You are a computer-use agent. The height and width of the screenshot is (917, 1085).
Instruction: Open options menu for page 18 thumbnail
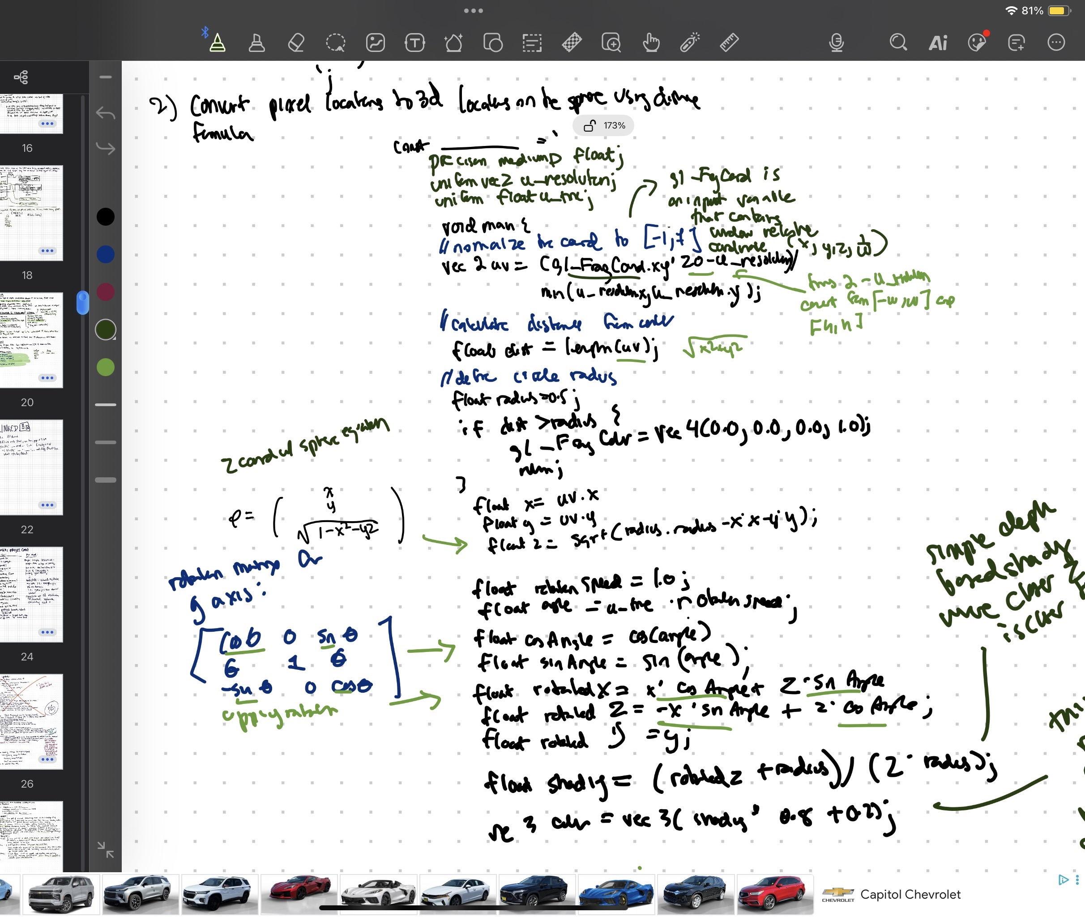coord(47,251)
